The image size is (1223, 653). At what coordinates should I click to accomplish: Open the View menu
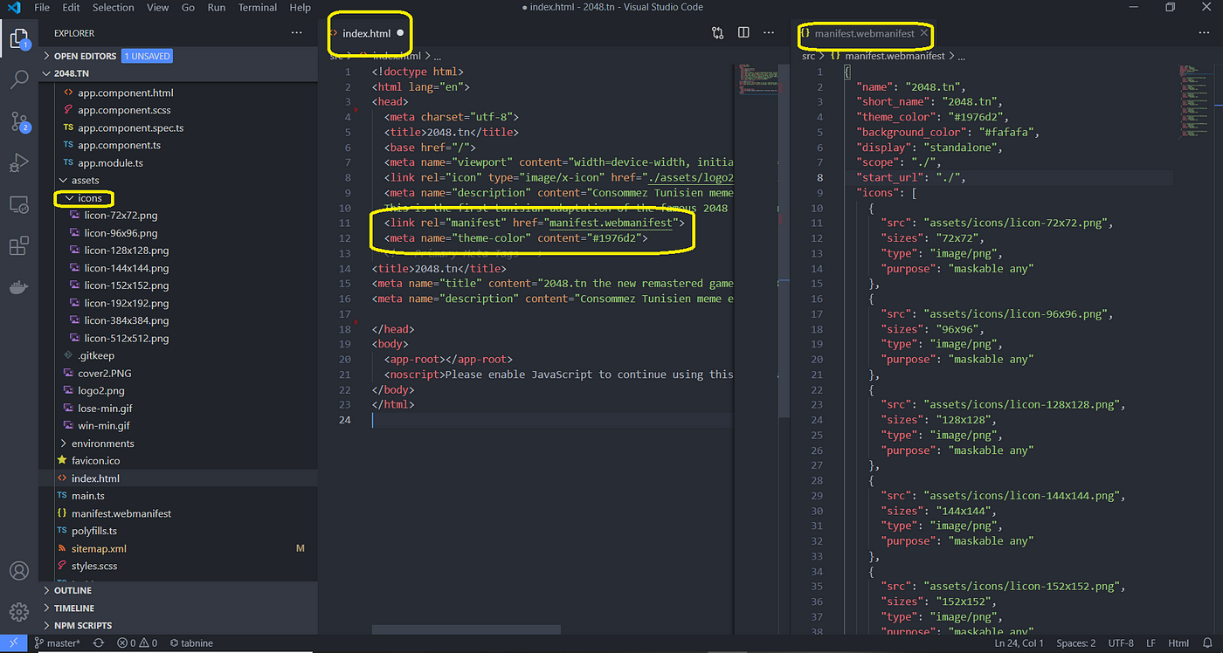tap(158, 8)
